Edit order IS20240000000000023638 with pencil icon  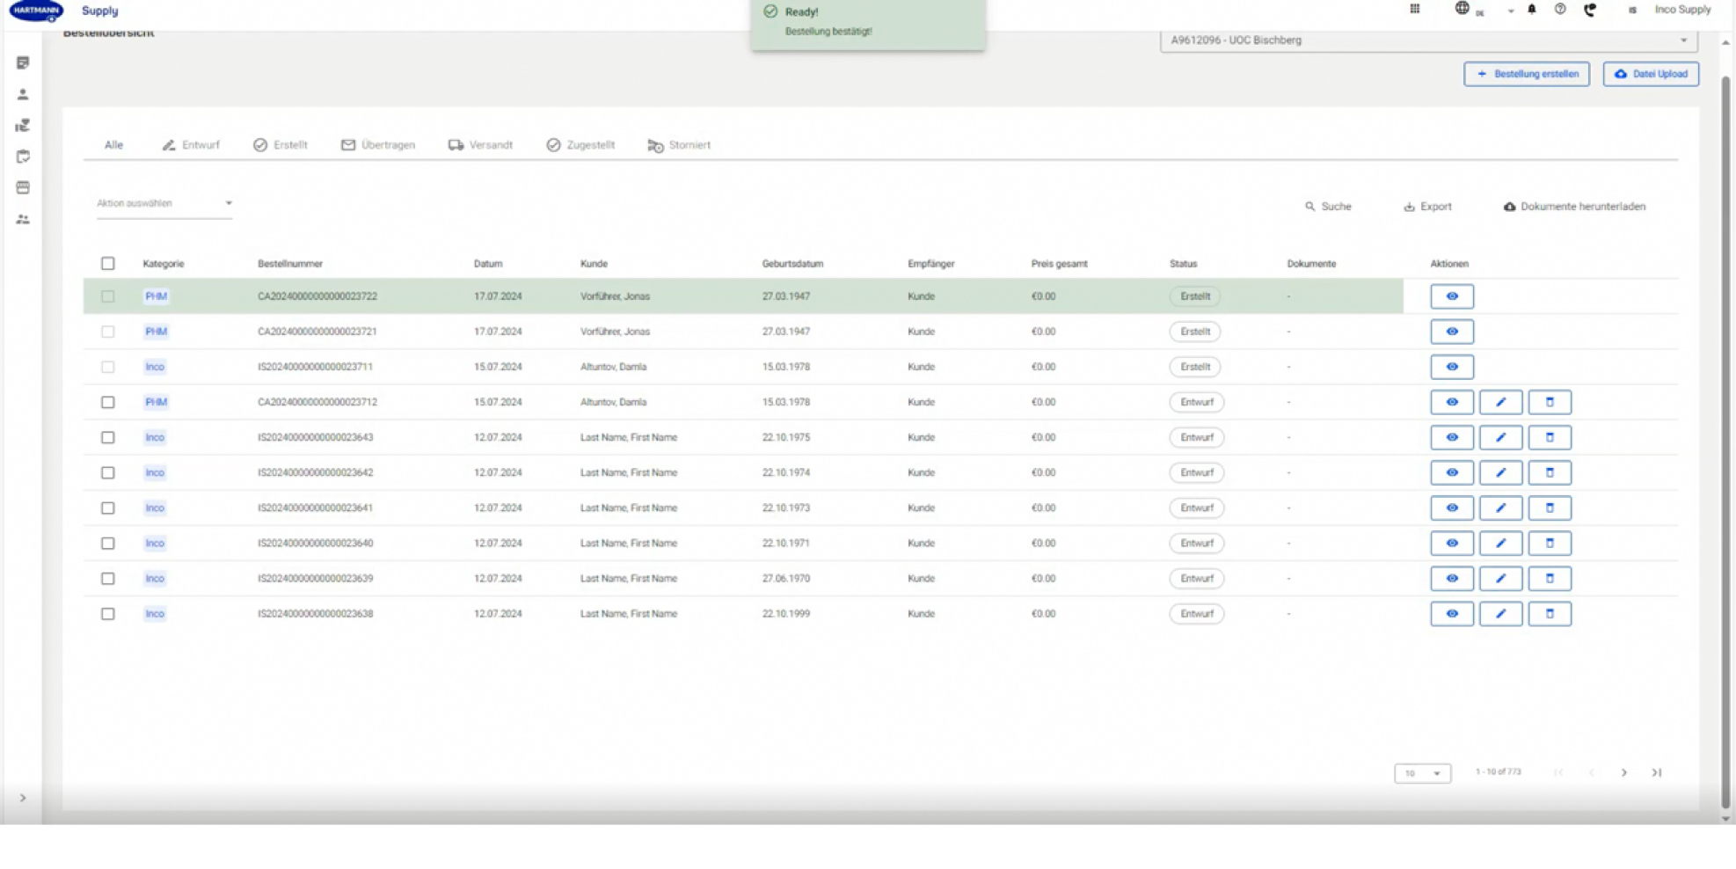coord(1501,613)
